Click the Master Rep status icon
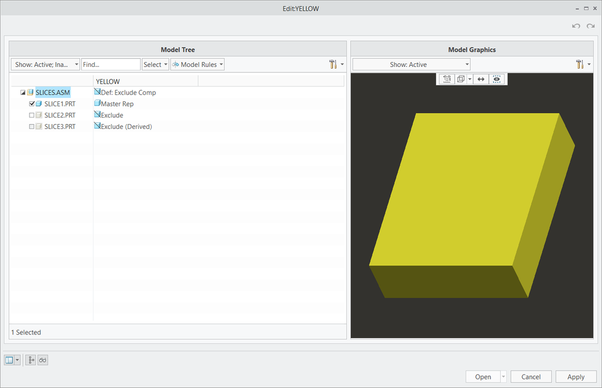602x388 pixels. tap(98, 103)
